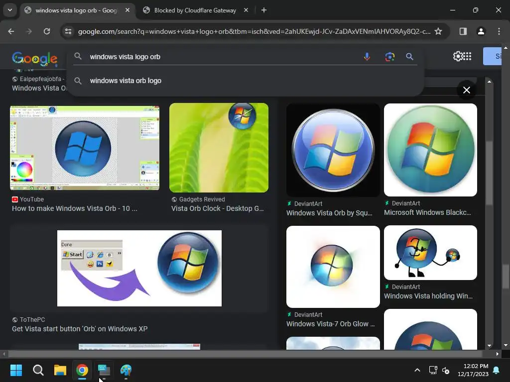Click the muted volume tray icon
The width and height of the screenshot is (510, 382).
[x=446, y=370]
